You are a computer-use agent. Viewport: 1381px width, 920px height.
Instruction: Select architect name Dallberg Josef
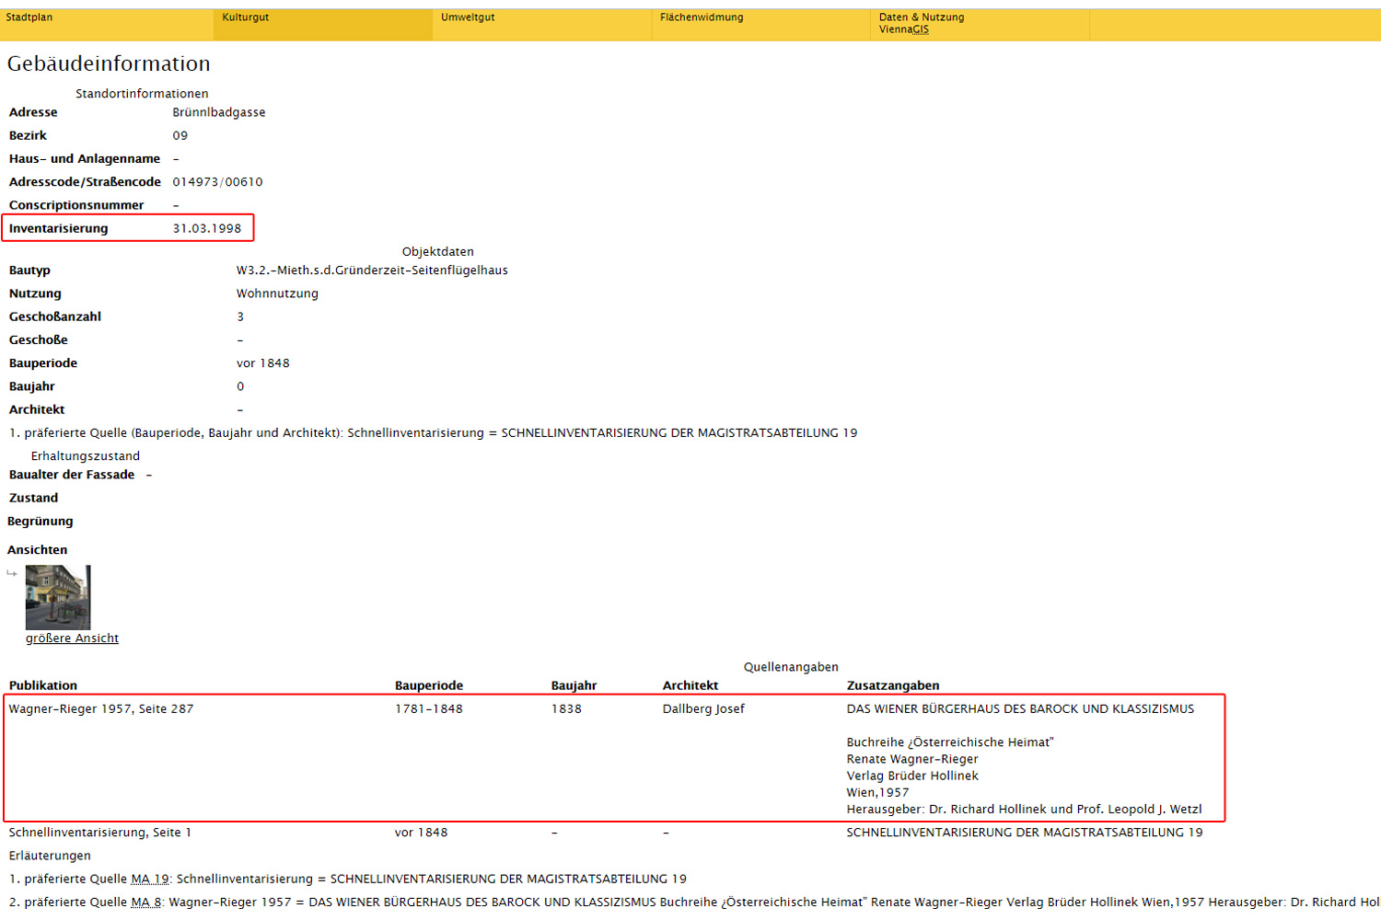tap(703, 708)
